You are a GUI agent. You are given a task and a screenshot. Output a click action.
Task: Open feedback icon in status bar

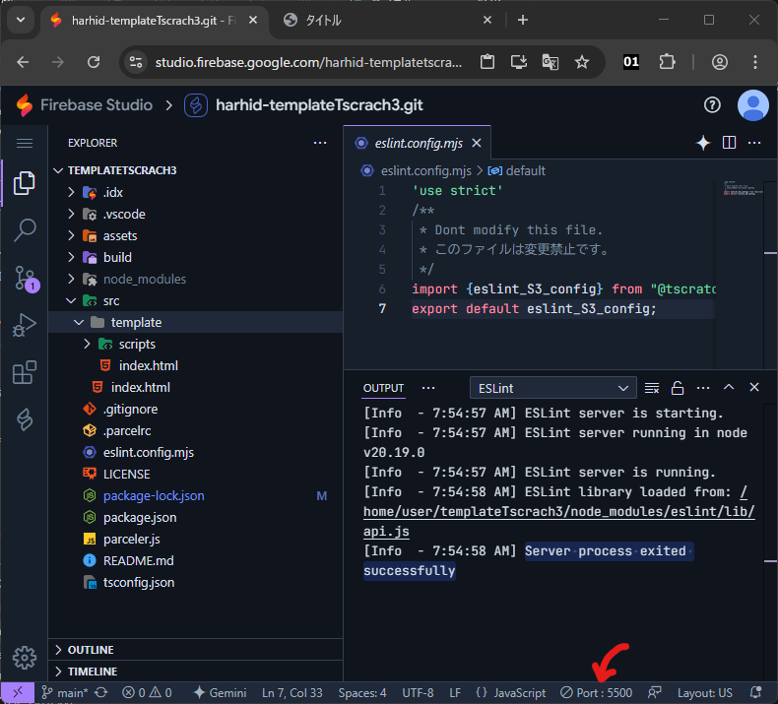[655, 692]
